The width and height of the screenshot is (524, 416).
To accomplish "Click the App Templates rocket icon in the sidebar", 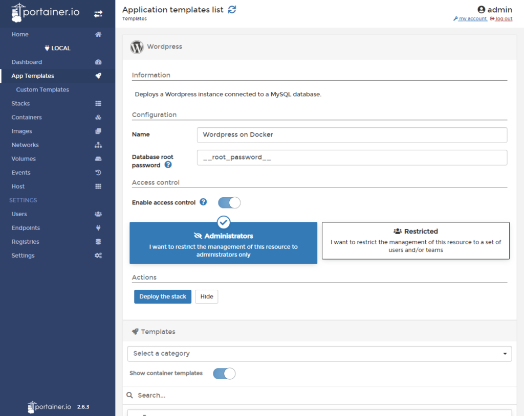I will pos(98,76).
